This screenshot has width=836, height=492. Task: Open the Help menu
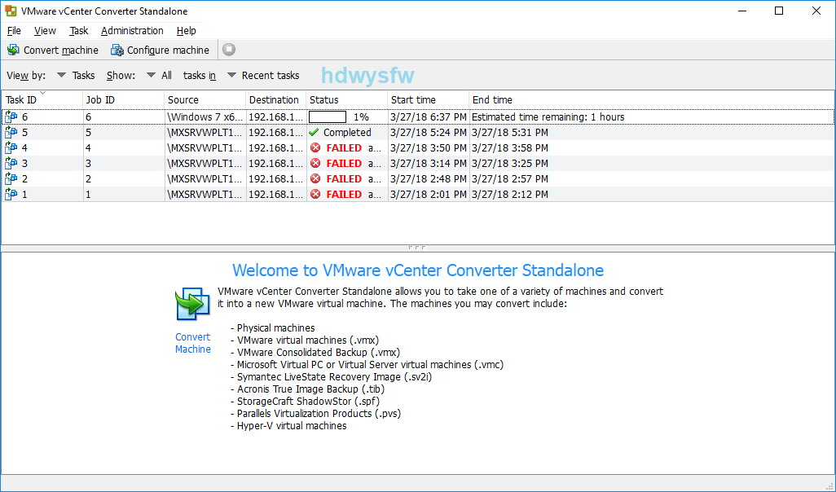[x=186, y=31]
